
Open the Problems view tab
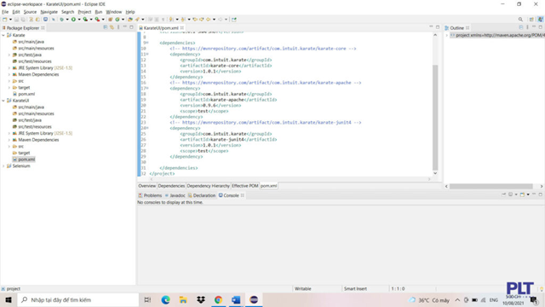pyautogui.click(x=150, y=195)
